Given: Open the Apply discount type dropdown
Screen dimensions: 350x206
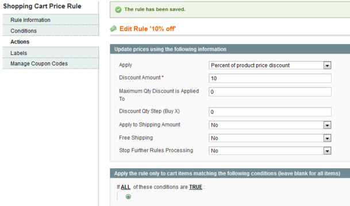Looking at the screenshot, I should (270, 65).
